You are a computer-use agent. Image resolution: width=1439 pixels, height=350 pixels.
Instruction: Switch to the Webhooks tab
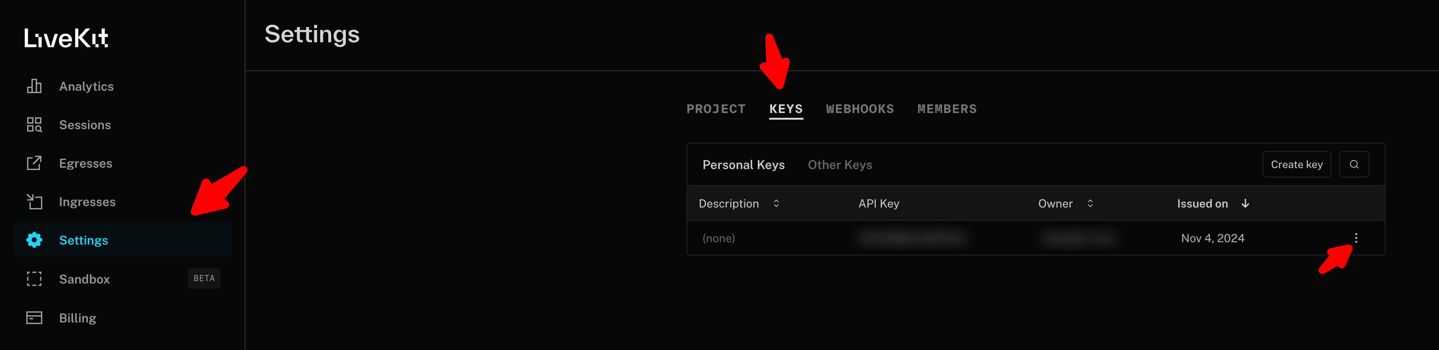coord(860,109)
